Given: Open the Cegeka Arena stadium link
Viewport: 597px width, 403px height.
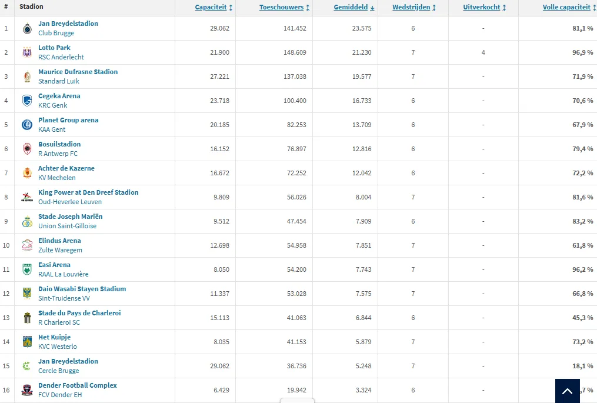Looking at the screenshot, I should [x=59, y=96].
